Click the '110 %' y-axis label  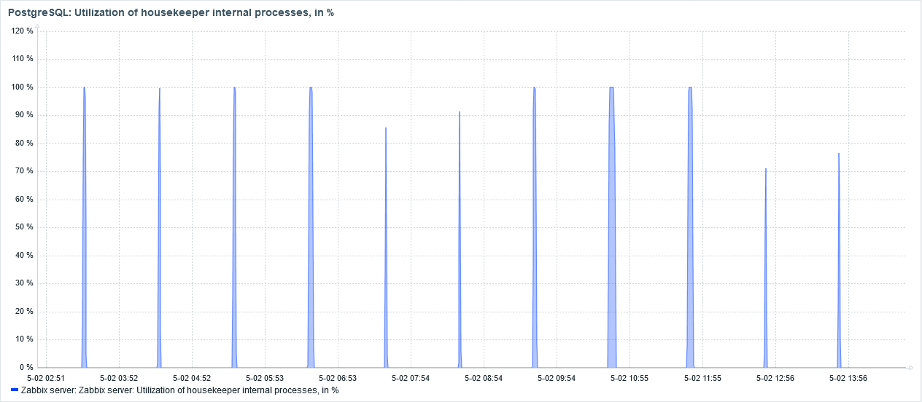tap(23, 59)
